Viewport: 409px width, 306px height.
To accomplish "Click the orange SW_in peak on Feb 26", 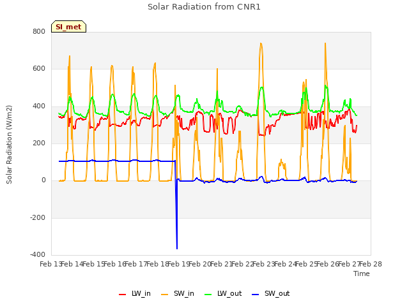I will pos(325,43).
